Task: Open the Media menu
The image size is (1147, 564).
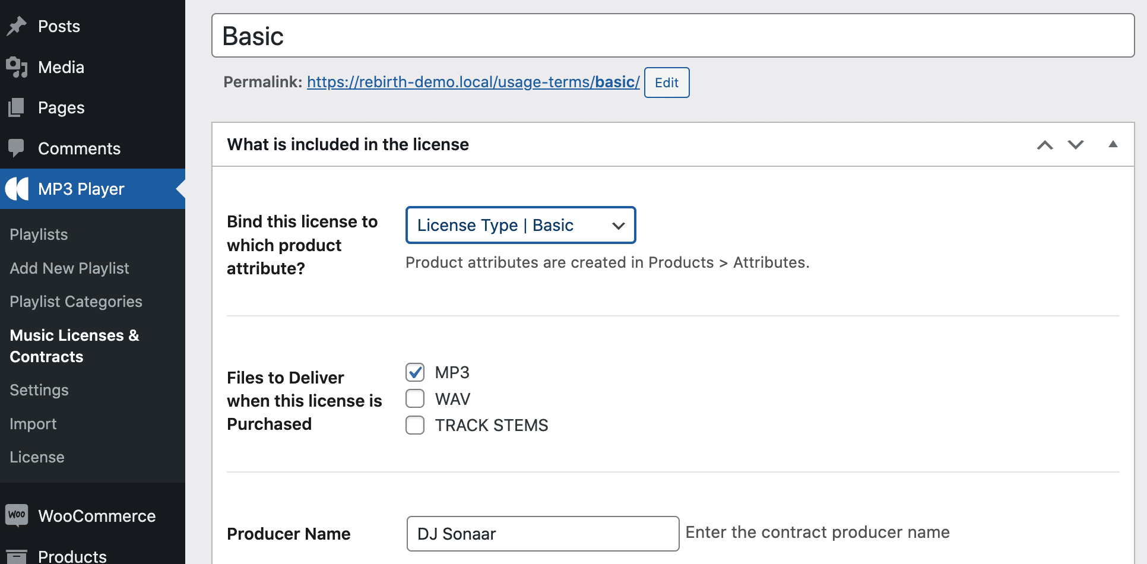Action: (x=93, y=67)
